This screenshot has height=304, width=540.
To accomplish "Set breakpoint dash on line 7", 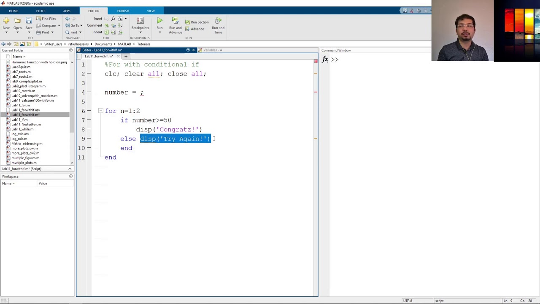I will [x=89, y=120].
